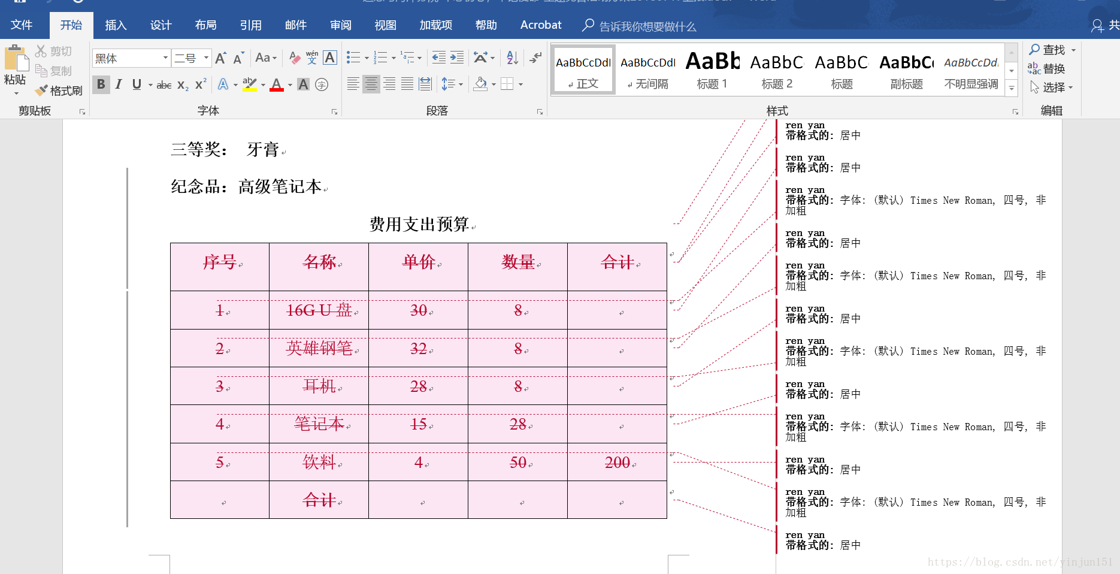Apply character border icon

[329, 58]
